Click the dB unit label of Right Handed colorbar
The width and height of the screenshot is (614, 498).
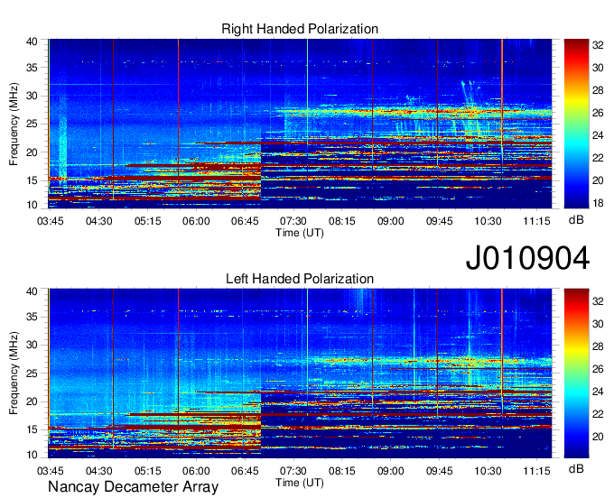pos(576,220)
